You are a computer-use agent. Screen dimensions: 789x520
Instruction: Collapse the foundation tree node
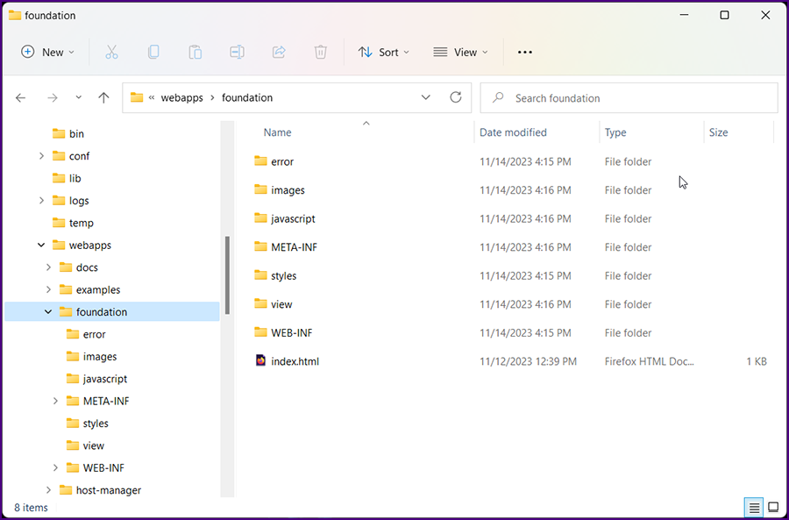48,312
